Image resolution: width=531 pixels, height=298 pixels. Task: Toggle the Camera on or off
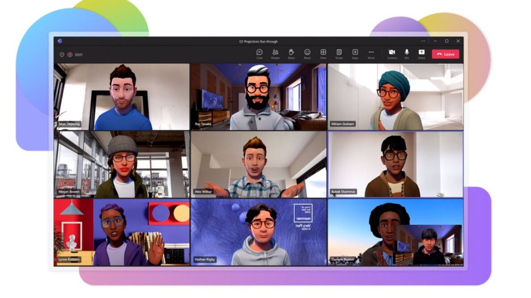click(x=392, y=54)
